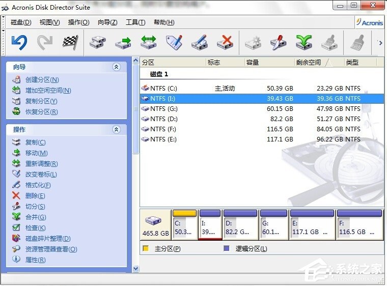387x286 pixels.
Task: Expand the toolbar overflow chevron
Action: pyautogui.click(x=380, y=43)
